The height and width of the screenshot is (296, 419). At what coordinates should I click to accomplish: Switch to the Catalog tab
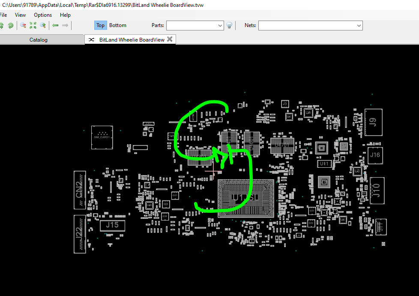click(x=39, y=39)
